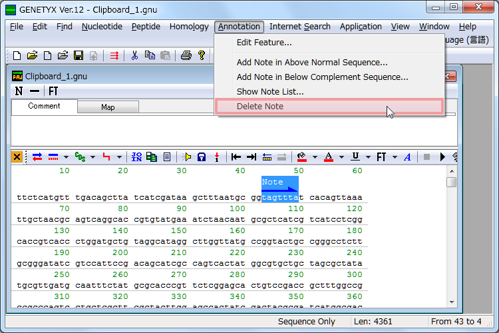Expand the FT dropdown arrow
Viewport: 499px width, 333px height.
395,157
